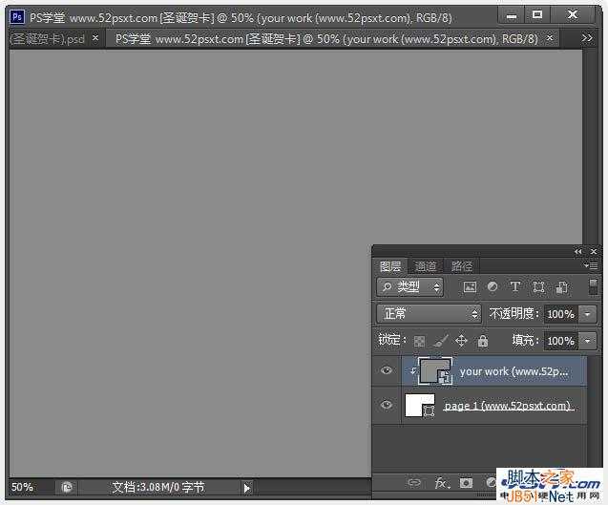
Task: Toggle the layer filtering switch on or off
Action: (x=593, y=286)
